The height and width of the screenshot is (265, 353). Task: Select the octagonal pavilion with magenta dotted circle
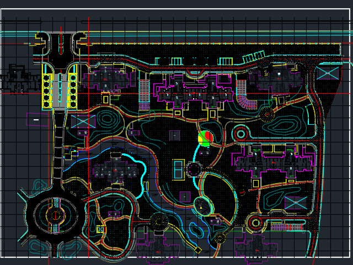(194, 169)
